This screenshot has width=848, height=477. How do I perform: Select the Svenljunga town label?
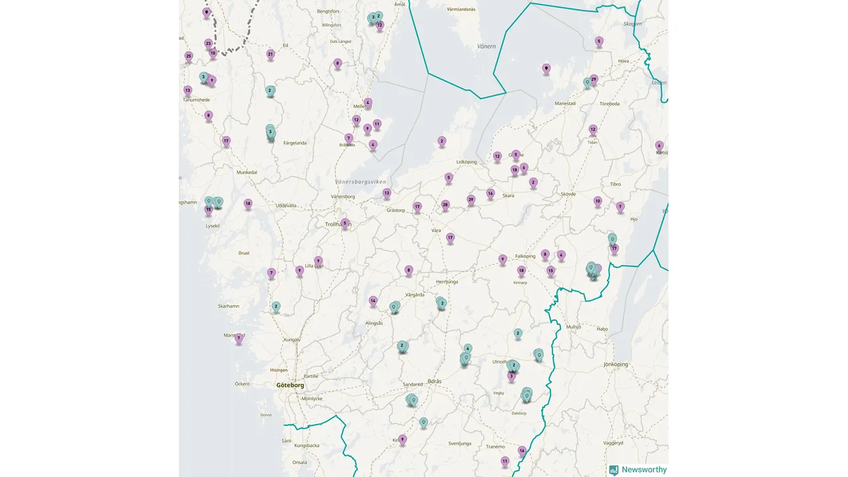tap(459, 443)
